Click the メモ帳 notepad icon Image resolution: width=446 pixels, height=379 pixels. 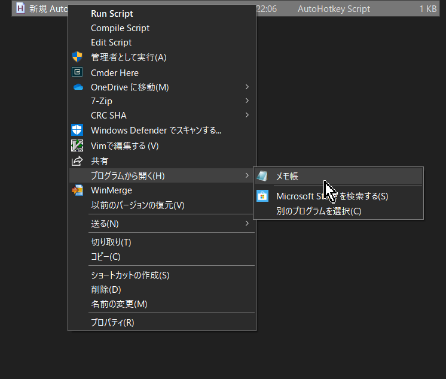pos(262,176)
